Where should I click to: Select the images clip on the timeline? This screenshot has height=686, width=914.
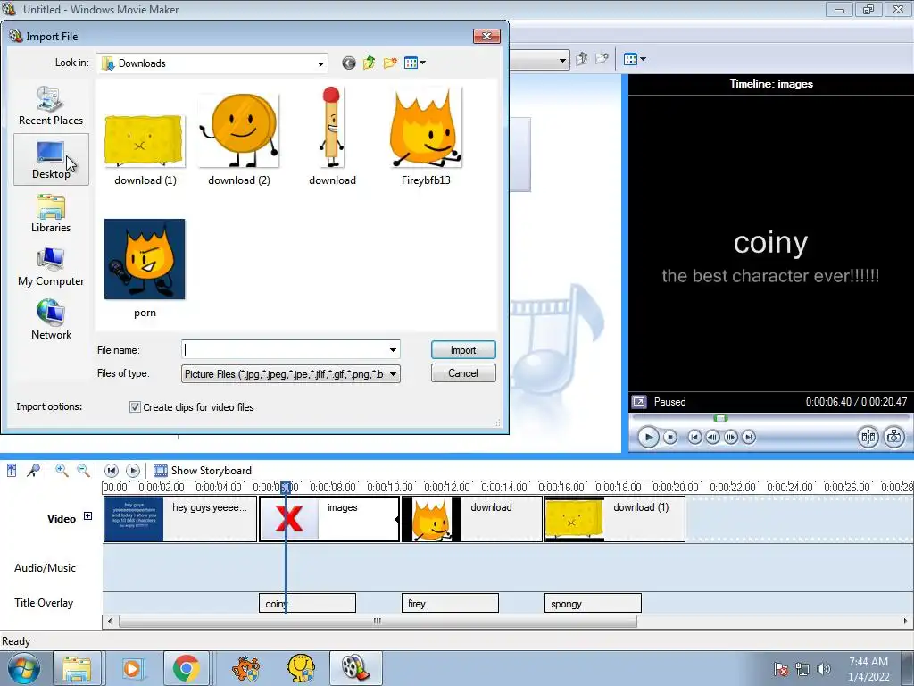coord(329,519)
